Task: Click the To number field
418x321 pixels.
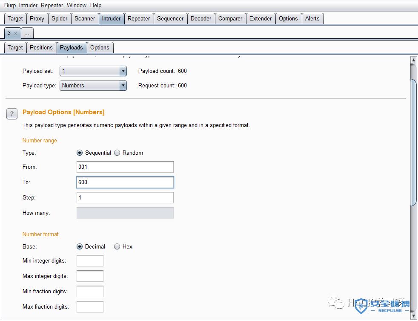Action: click(x=125, y=182)
